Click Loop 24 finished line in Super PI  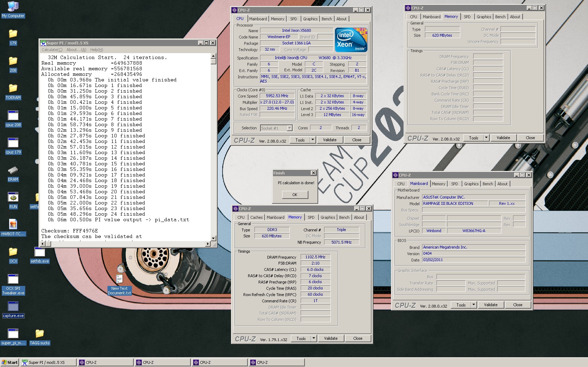97,214
